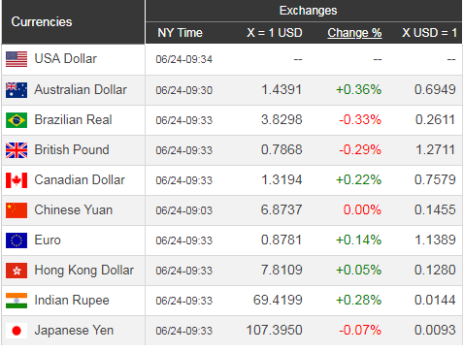Click the British Pound 1.2711 value
The width and height of the screenshot is (464, 352).
coord(435,150)
